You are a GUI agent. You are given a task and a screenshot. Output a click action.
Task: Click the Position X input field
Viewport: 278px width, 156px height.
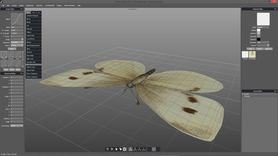17,77
